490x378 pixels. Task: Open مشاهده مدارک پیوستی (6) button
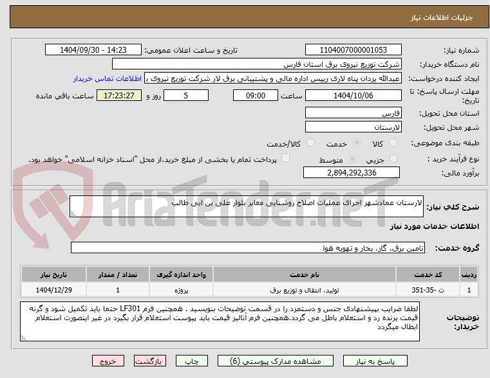tap(276, 361)
